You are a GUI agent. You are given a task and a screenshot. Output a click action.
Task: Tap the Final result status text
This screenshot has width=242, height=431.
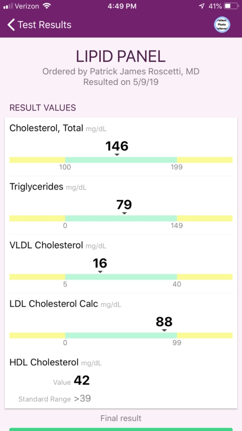click(121, 419)
